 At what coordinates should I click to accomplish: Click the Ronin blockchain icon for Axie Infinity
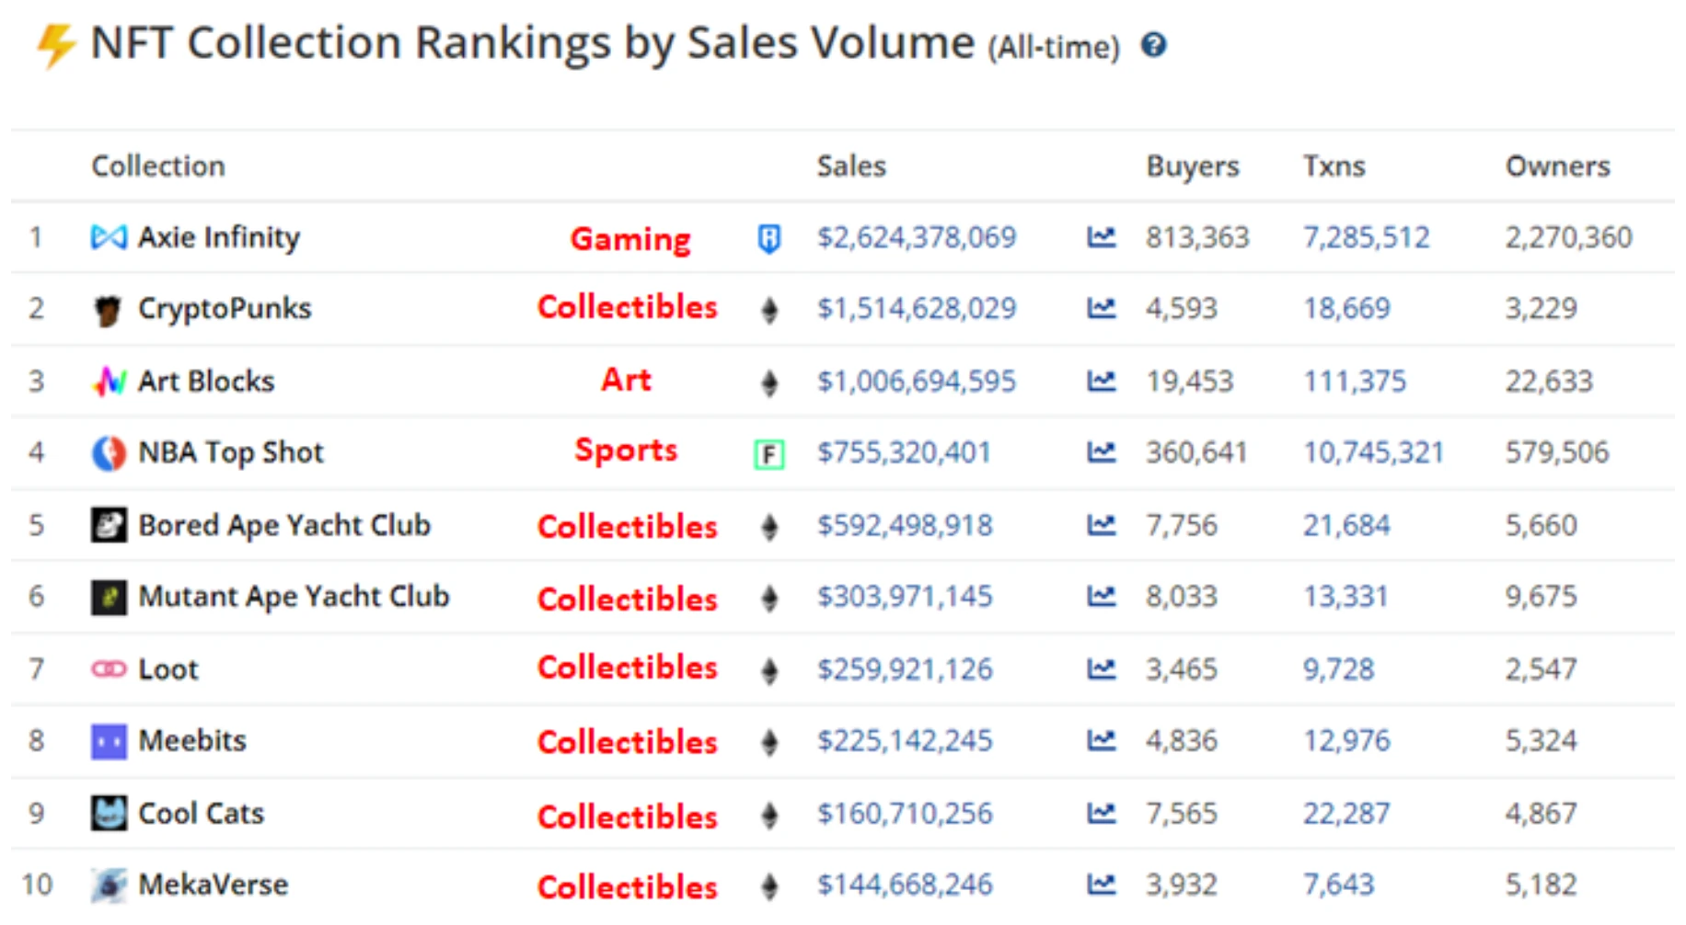point(768,238)
